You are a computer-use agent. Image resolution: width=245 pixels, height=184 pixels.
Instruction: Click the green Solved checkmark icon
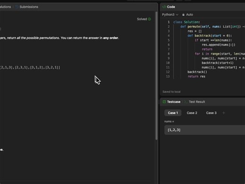click(149, 19)
